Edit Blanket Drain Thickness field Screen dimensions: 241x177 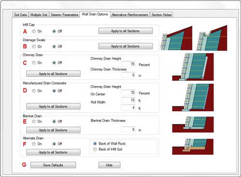pos(128,130)
